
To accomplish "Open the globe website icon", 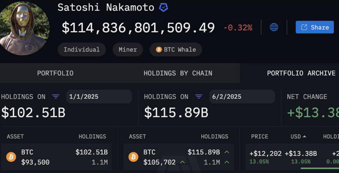I will (x=274, y=27).
